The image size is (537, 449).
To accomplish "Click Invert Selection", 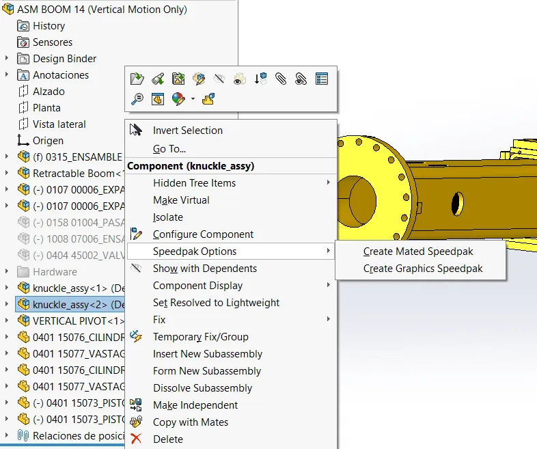I will coord(187,131).
